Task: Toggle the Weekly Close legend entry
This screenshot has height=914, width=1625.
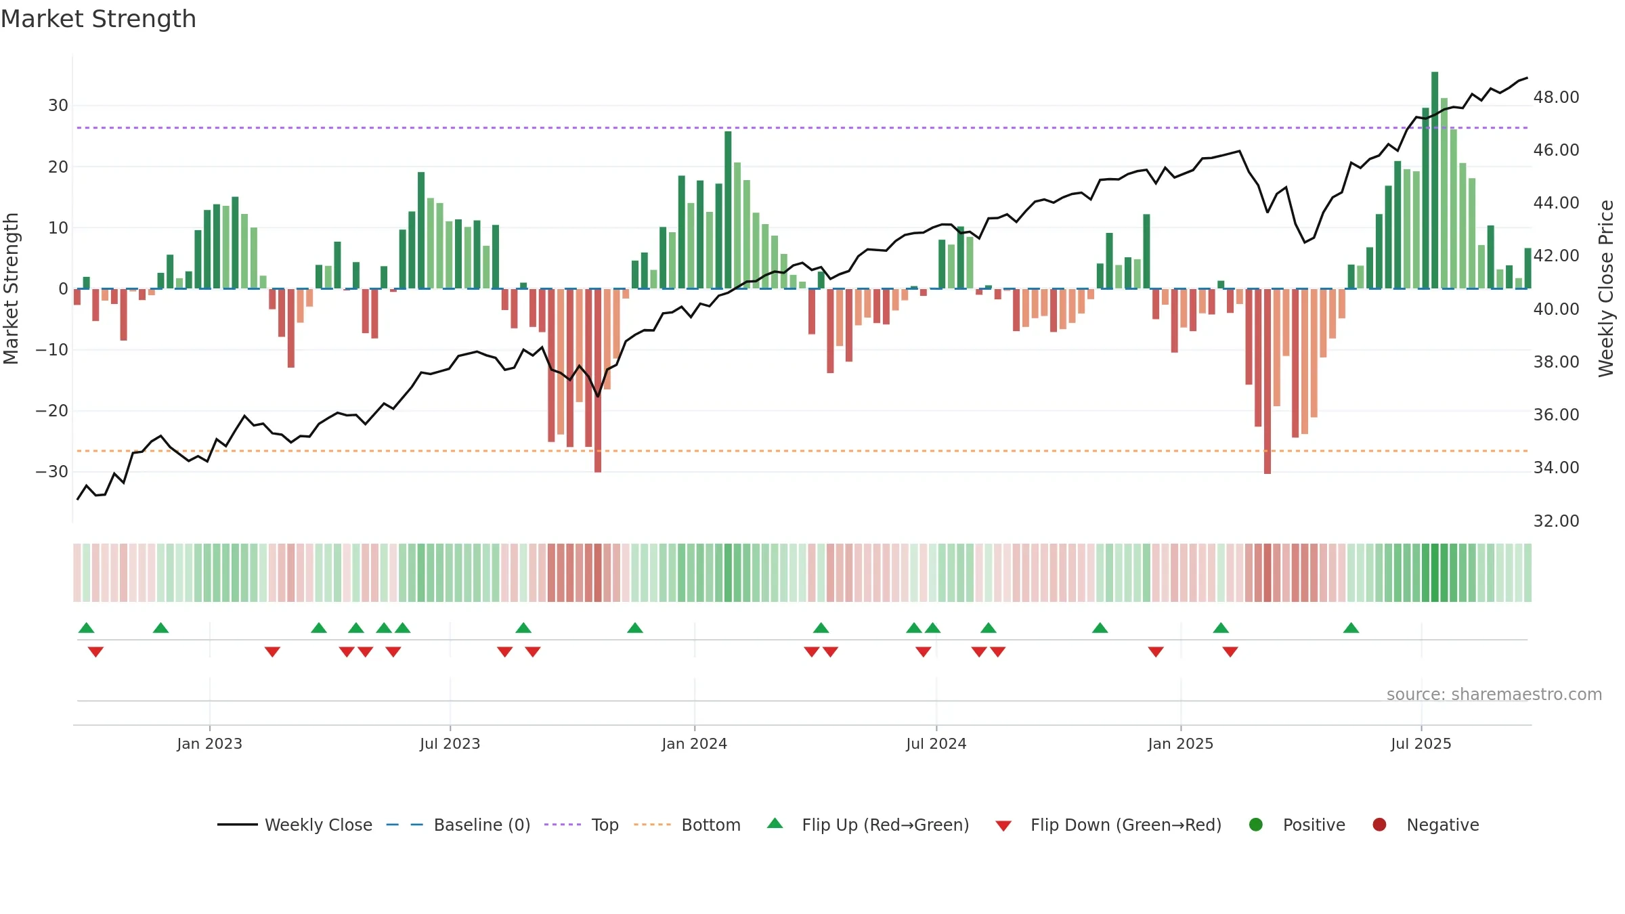Action: pos(295,825)
